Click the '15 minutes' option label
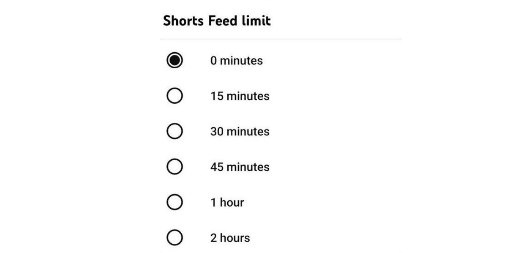The height and width of the screenshot is (253, 507). pyautogui.click(x=240, y=96)
